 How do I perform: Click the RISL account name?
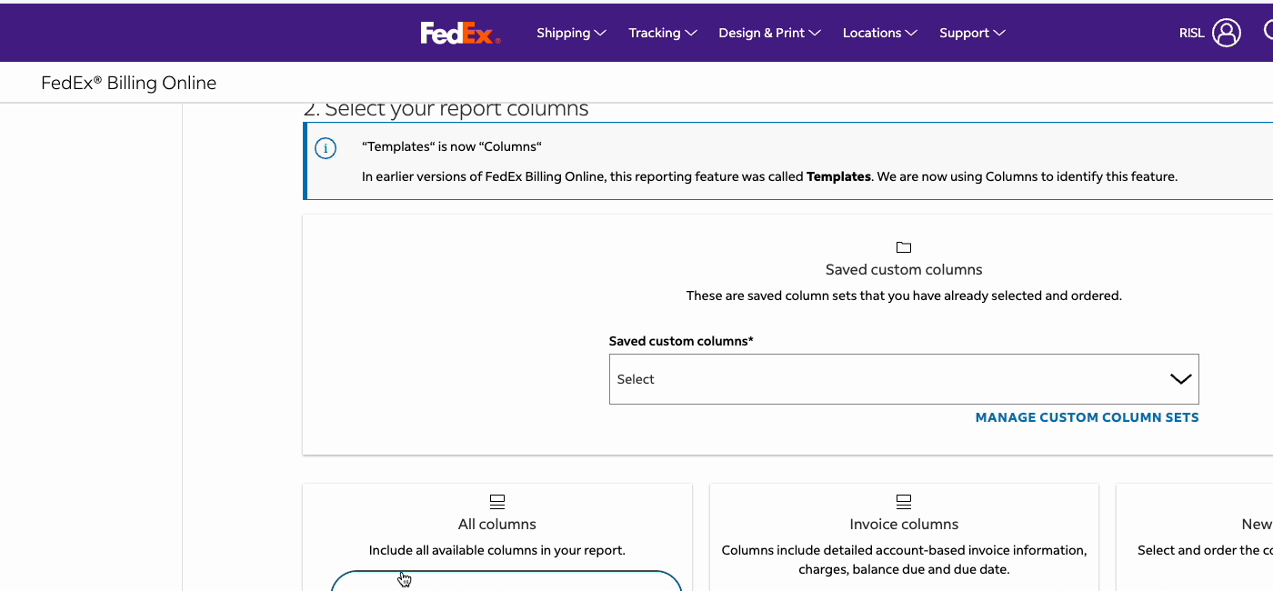pyautogui.click(x=1191, y=33)
